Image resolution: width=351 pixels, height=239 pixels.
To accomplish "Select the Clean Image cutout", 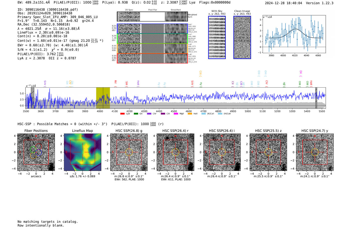I will coord(242,37).
